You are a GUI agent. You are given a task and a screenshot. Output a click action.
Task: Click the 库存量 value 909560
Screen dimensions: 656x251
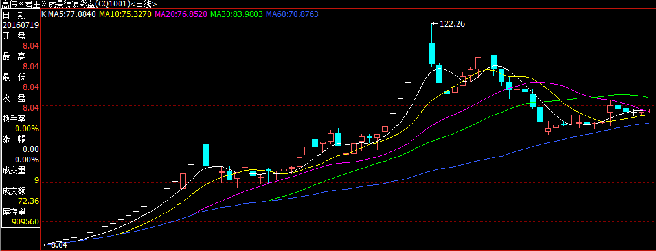tap(25, 222)
